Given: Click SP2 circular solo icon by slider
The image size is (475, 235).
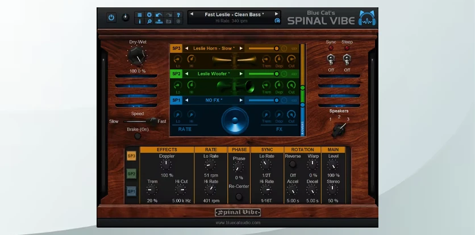Looking at the screenshot, I should pyautogui.click(x=284, y=74).
